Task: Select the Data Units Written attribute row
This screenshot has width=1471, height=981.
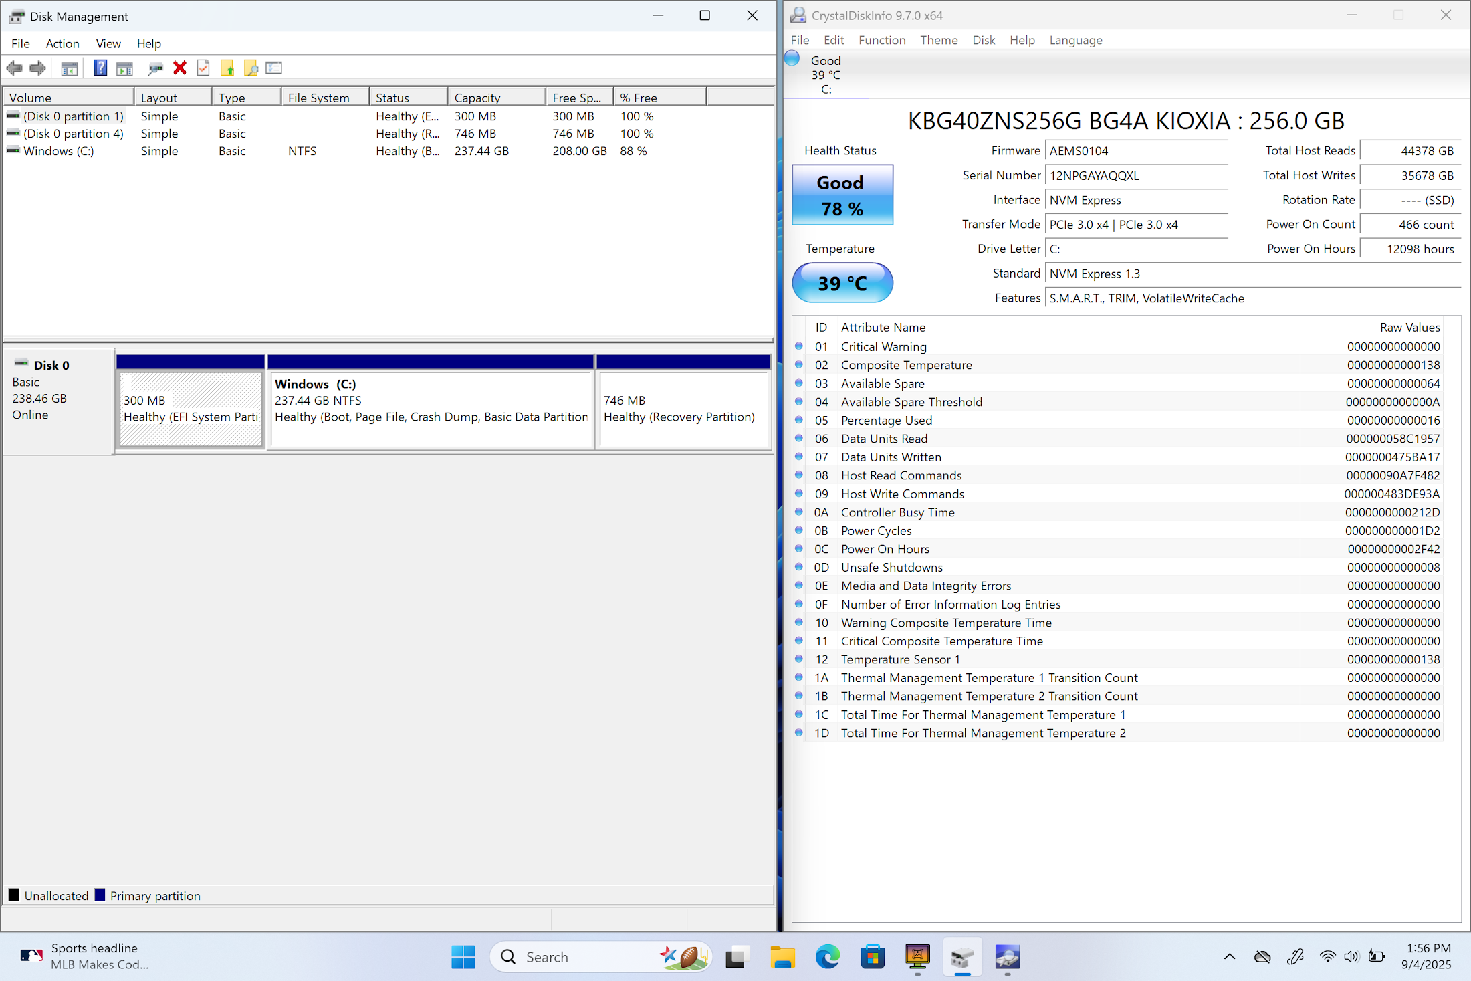Action: pyautogui.click(x=1118, y=457)
